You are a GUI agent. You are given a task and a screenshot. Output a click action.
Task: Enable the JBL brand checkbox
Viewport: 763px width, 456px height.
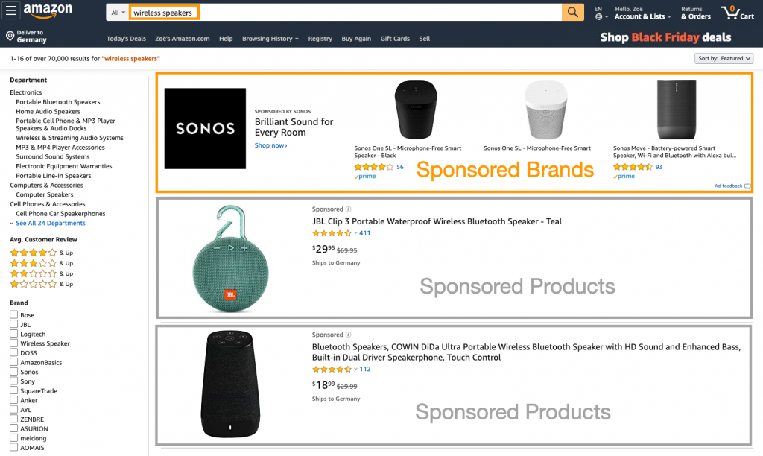coord(12,324)
